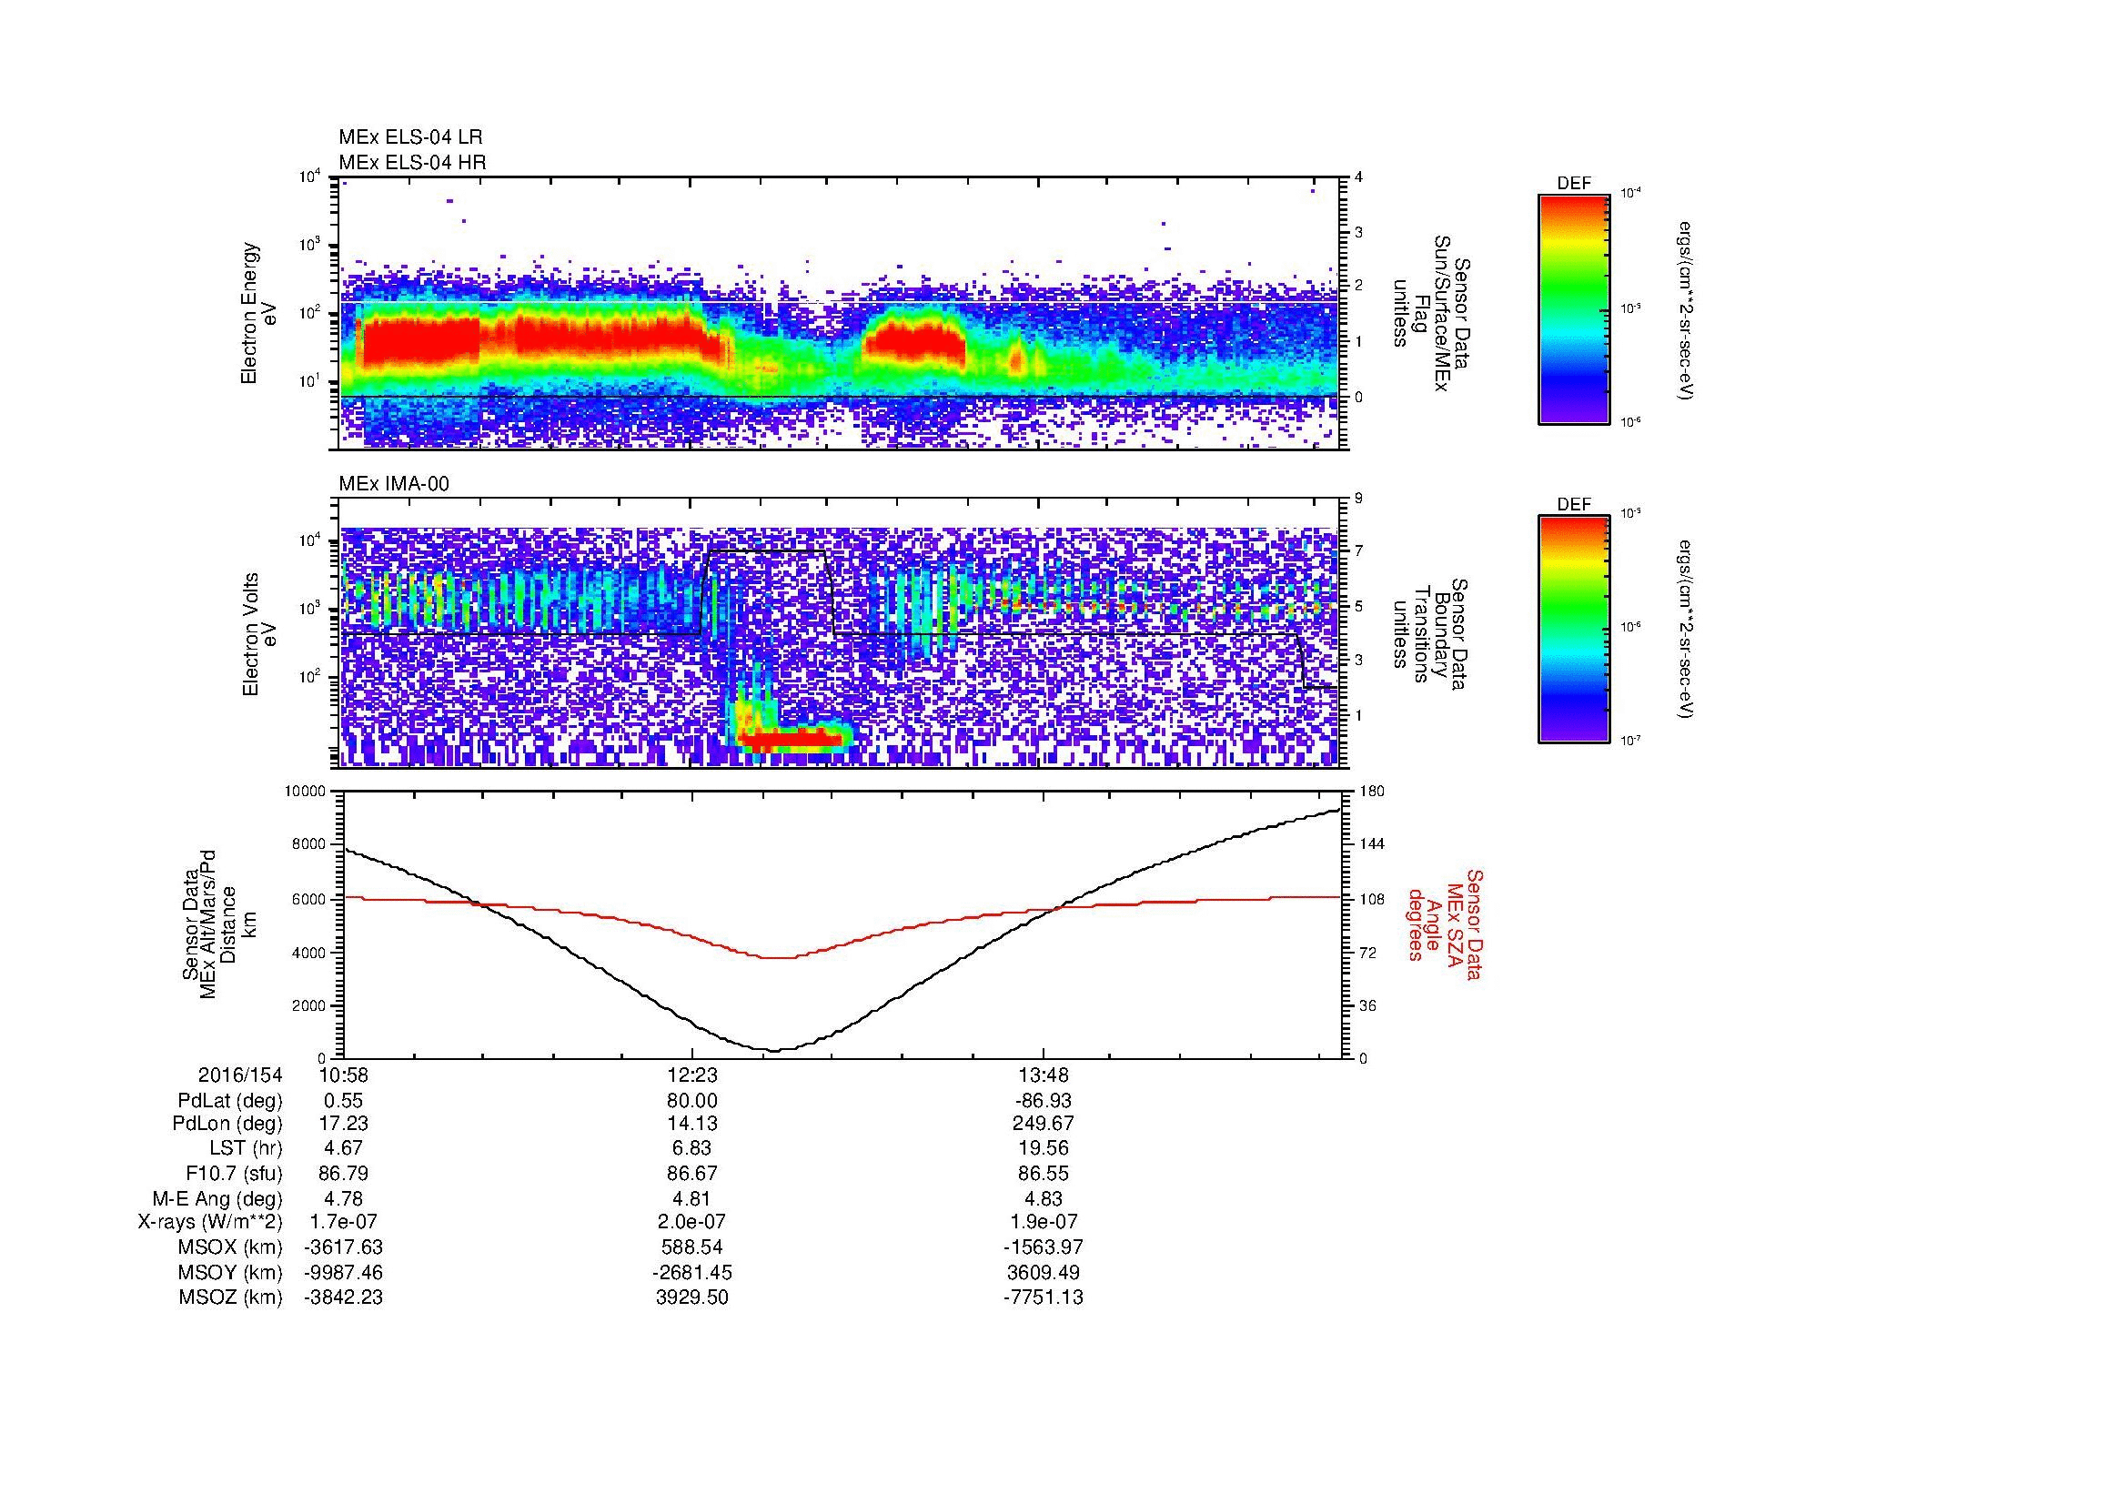This screenshot has width=2128, height=1504.
Task: Click the PdLat value '-86.93'
Action: [x=1044, y=1100]
